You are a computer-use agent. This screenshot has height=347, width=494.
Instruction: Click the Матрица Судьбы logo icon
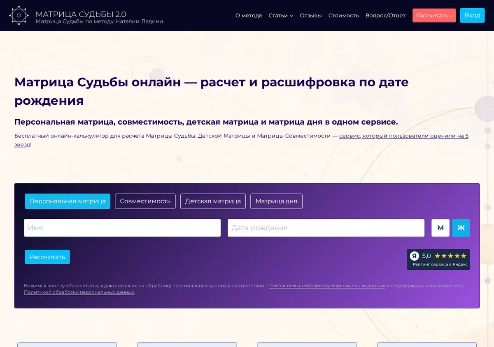19,15
